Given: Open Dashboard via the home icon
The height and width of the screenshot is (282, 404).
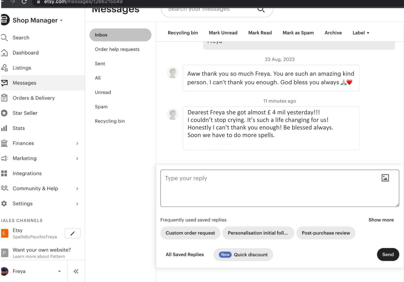Looking at the screenshot, I should [x=4, y=53].
